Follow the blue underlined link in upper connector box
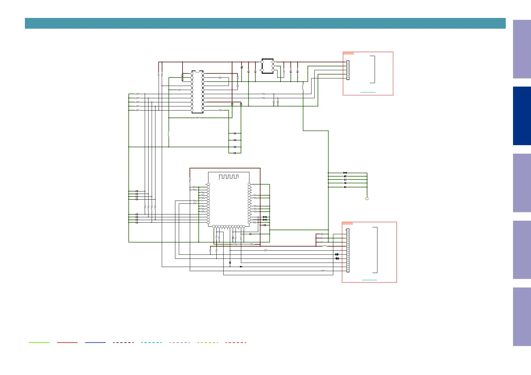Image resolution: width=531 pixels, height=375 pixels. [x=368, y=92]
